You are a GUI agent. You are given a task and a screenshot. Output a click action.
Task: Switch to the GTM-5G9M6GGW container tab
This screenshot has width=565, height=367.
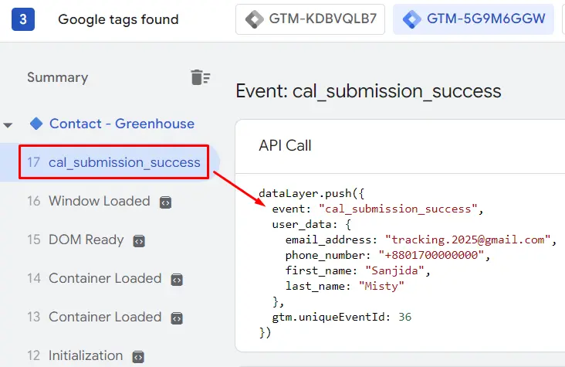(473, 19)
